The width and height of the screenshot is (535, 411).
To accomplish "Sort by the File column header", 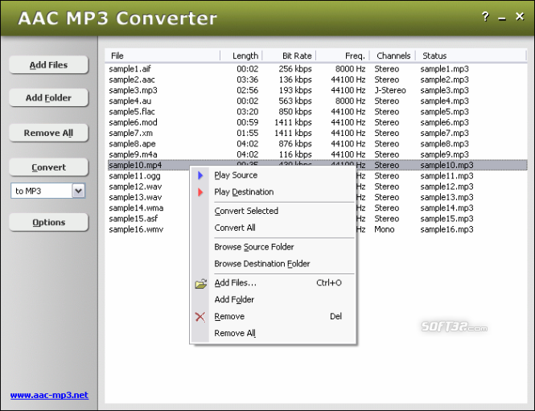I will pos(163,55).
